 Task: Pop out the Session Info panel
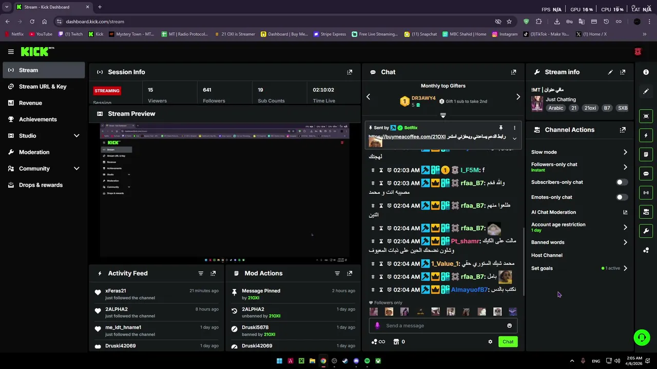(350, 72)
